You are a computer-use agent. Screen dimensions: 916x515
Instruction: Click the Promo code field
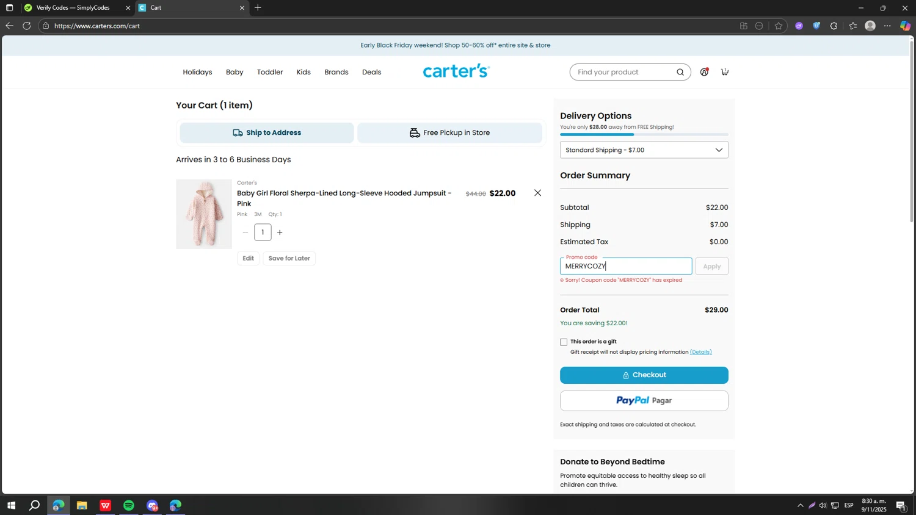coord(626,266)
